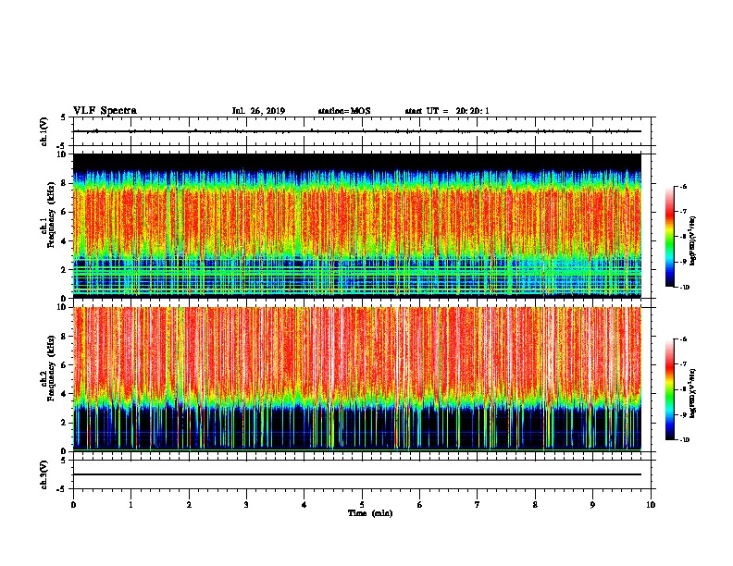Click the "station=MOS" header label
The height and width of the screenshot is (566, 733).
pos(344,111)
